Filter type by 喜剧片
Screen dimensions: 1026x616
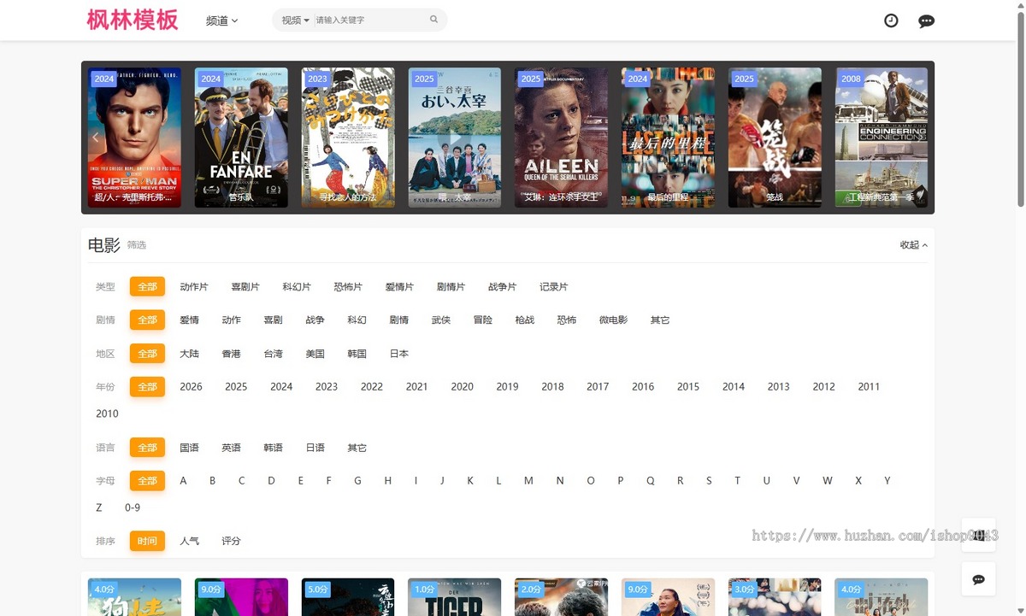pos(245,287)
